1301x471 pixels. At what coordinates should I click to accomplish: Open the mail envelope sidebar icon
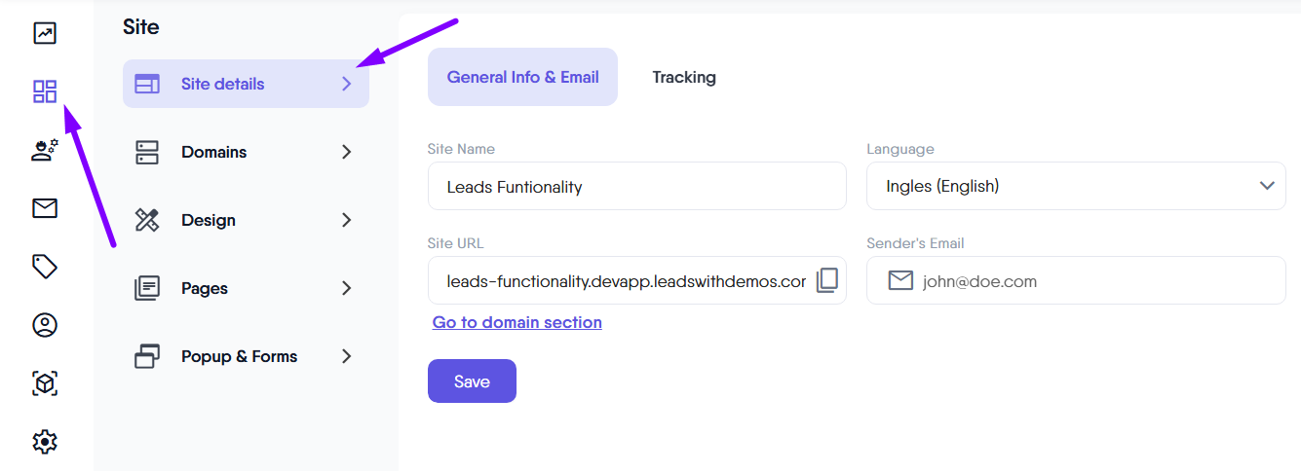45,208
